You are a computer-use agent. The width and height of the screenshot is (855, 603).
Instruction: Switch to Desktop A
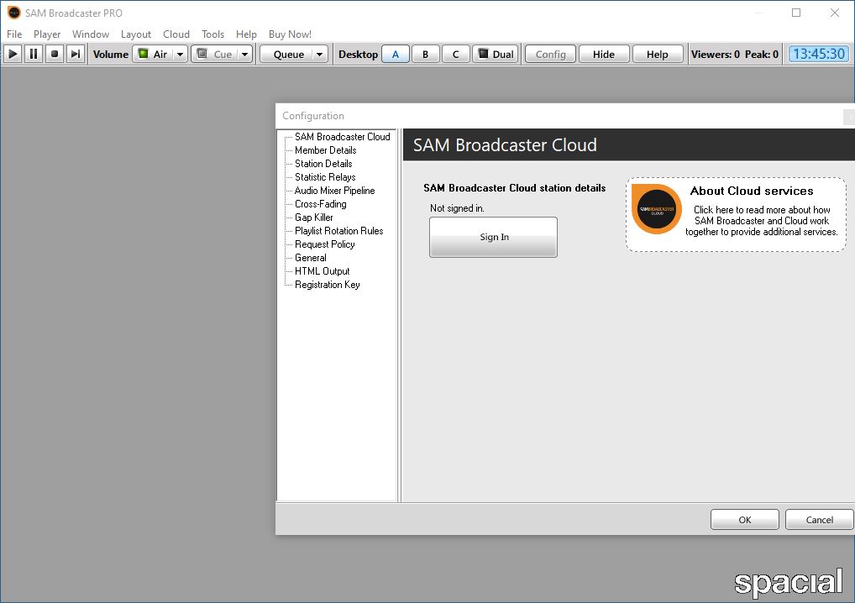[x=396, y=54]
